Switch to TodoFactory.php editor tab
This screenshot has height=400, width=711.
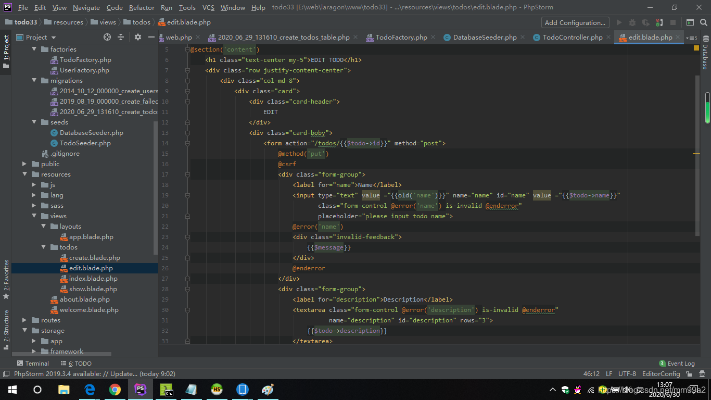[401, 37]
